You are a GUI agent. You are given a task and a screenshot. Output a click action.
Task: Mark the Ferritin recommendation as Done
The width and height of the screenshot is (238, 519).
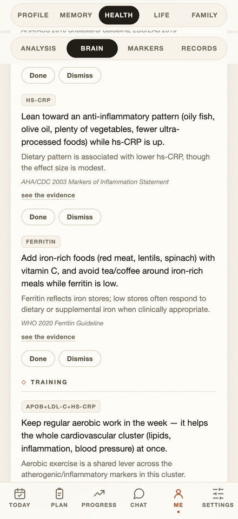tap(38, 359)
